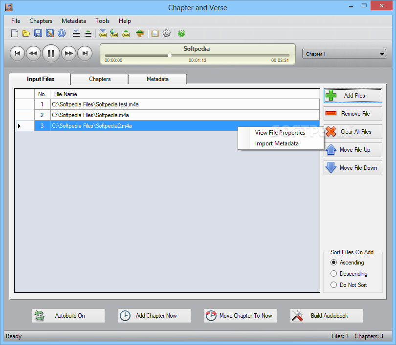This screenshot has height=345, width=396.
Task: Open the Tools menu
Action: pyautogui.click(x=102, y=21)
